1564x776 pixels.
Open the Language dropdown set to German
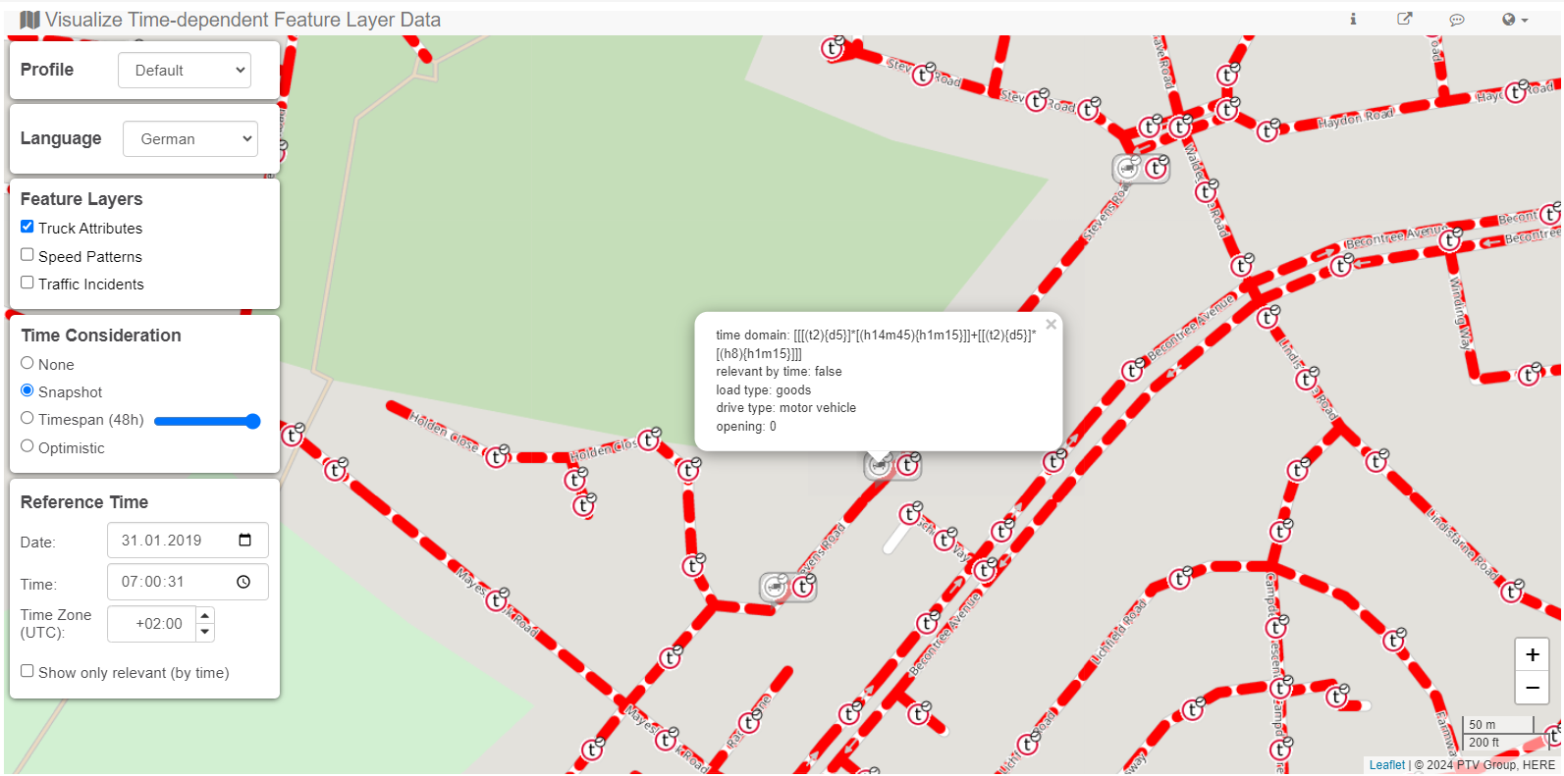[190, 139]
